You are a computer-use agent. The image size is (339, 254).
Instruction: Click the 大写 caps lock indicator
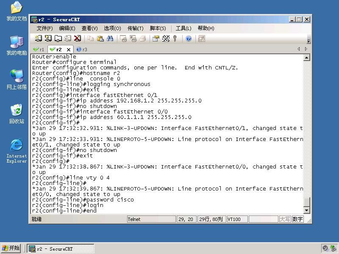pos(285,219)
